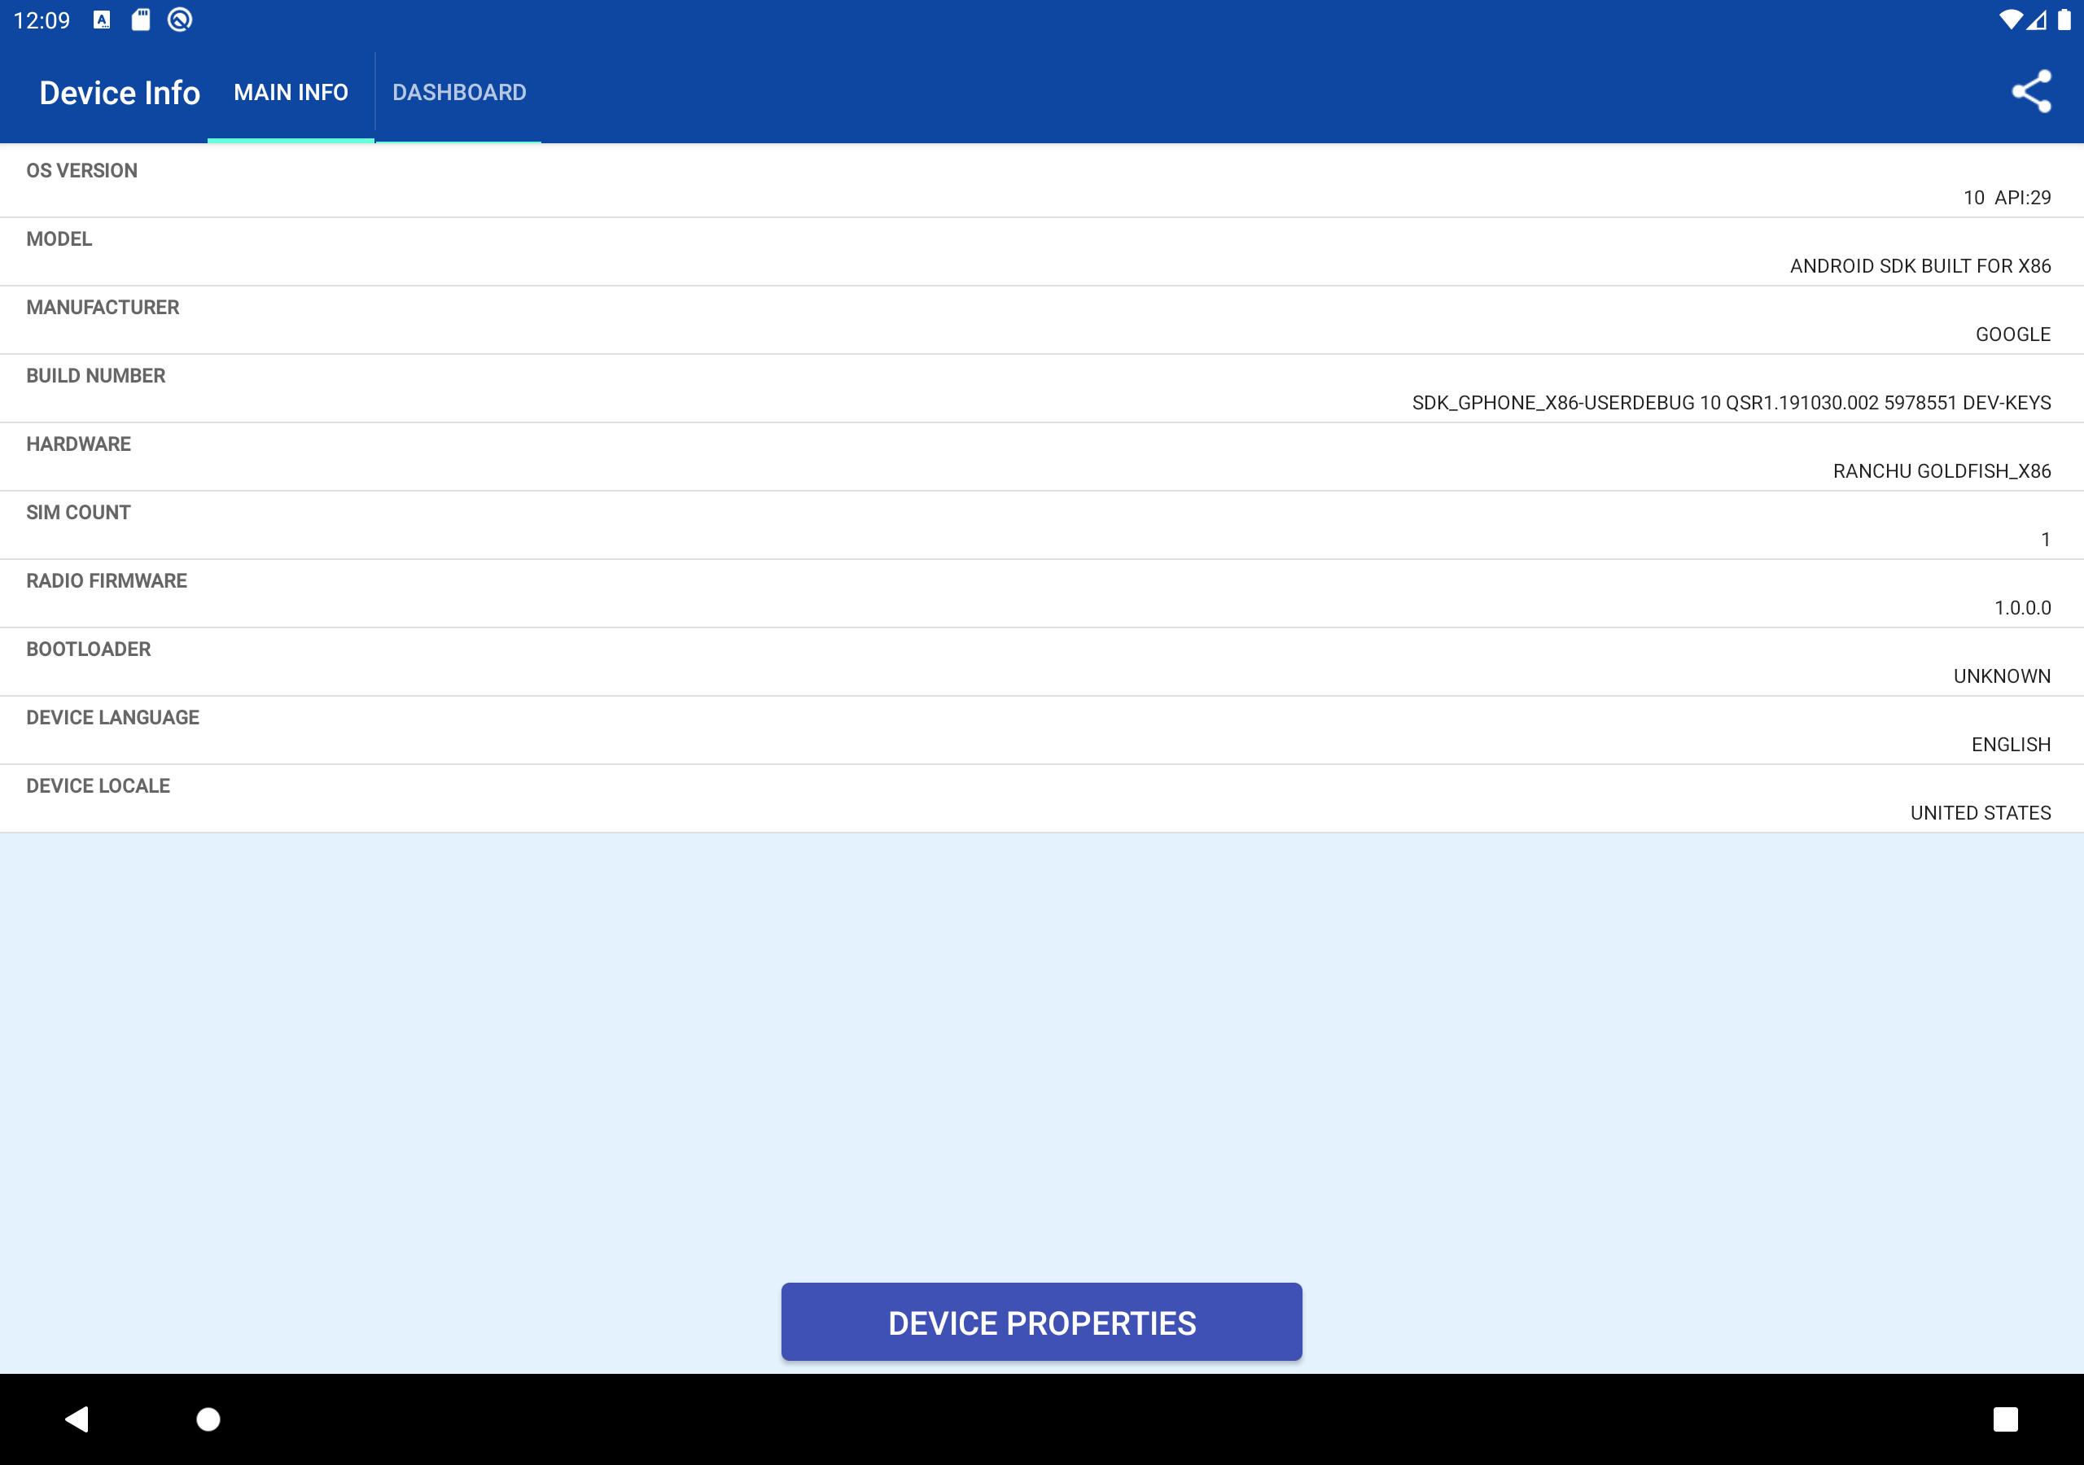
Task: Select the ENGLISH language value
Action: (2011, 746)
